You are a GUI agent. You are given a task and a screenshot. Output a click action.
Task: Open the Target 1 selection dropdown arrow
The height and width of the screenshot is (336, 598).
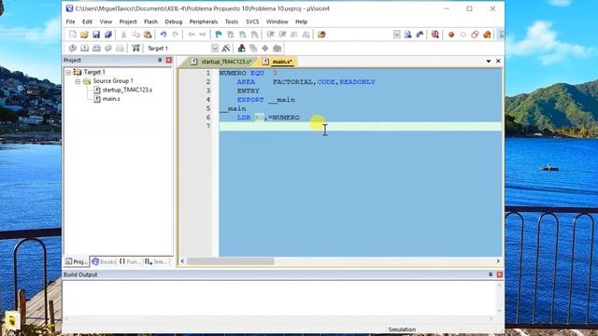pyautogui.click(x=215, y=49)
